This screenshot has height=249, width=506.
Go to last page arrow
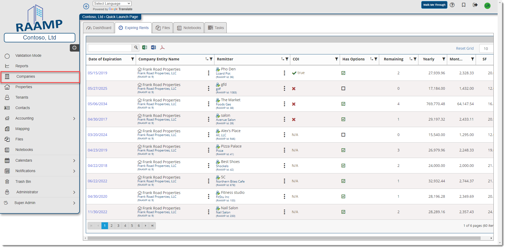(x=152, y=226)
